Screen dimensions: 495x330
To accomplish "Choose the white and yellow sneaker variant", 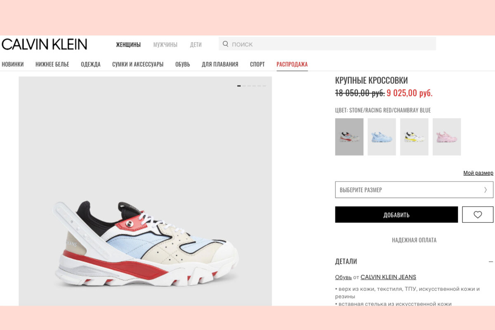I will (x=414, y=137).
